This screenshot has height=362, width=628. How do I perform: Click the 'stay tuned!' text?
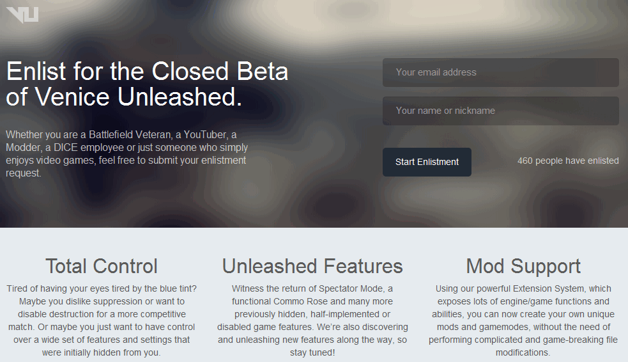point(312,353)
